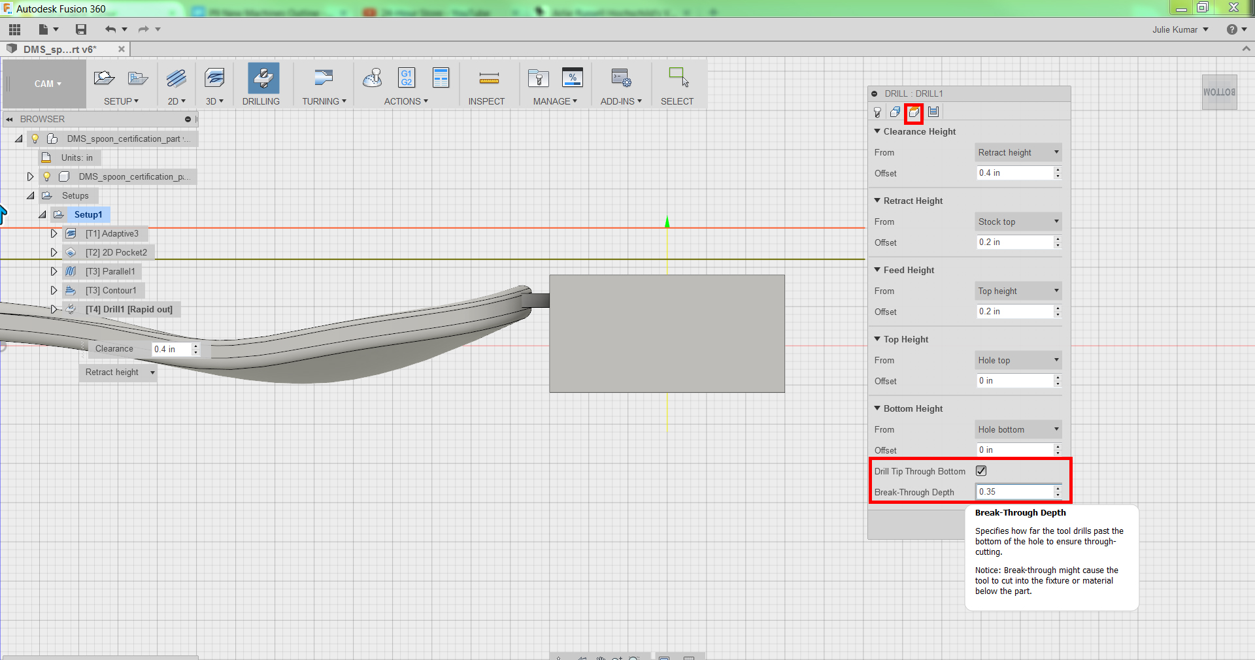Close the DMS_sp...rt v6 document tab
Screen dimensions: 1255x660
(122, 49)
